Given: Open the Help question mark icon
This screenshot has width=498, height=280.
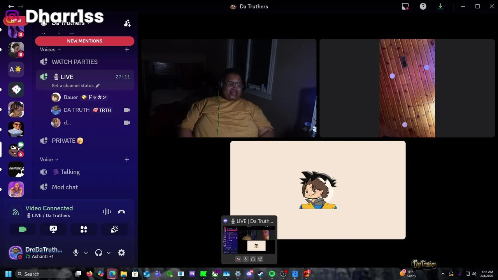Looking at the screenshot, I should click(423, 6).
